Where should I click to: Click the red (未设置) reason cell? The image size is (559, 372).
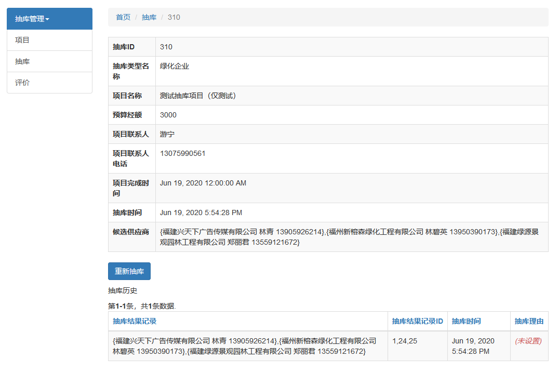(x=528, y=341)
